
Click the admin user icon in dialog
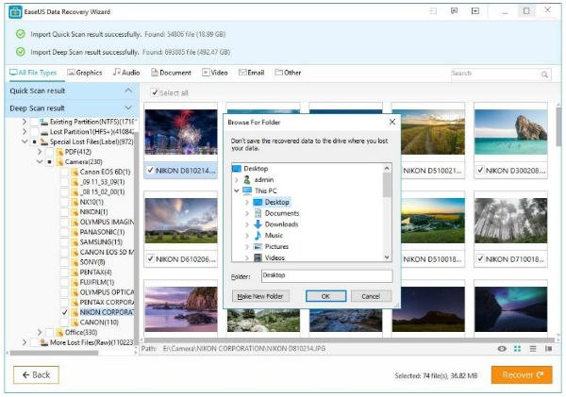coord(247,179)
